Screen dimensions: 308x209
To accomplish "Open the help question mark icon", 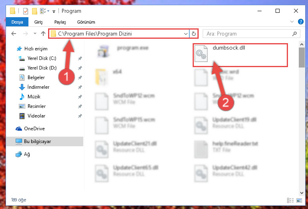I will [300, 22].
